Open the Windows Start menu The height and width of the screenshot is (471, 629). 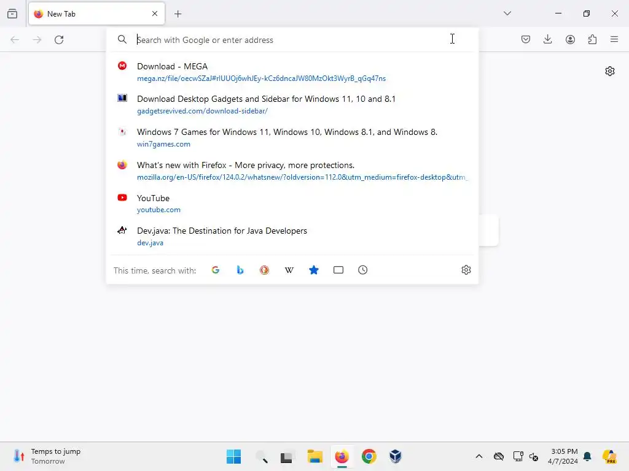(233, 456)
